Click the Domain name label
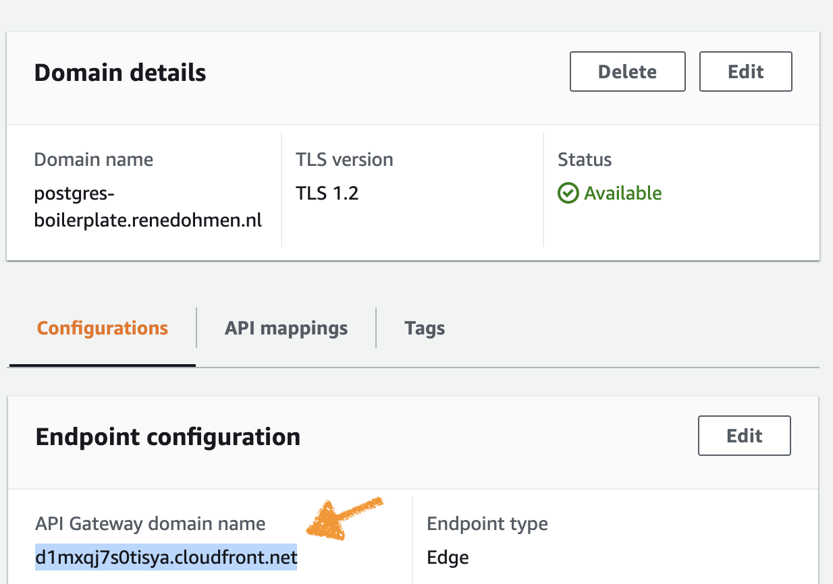 (x=93, y=160)
